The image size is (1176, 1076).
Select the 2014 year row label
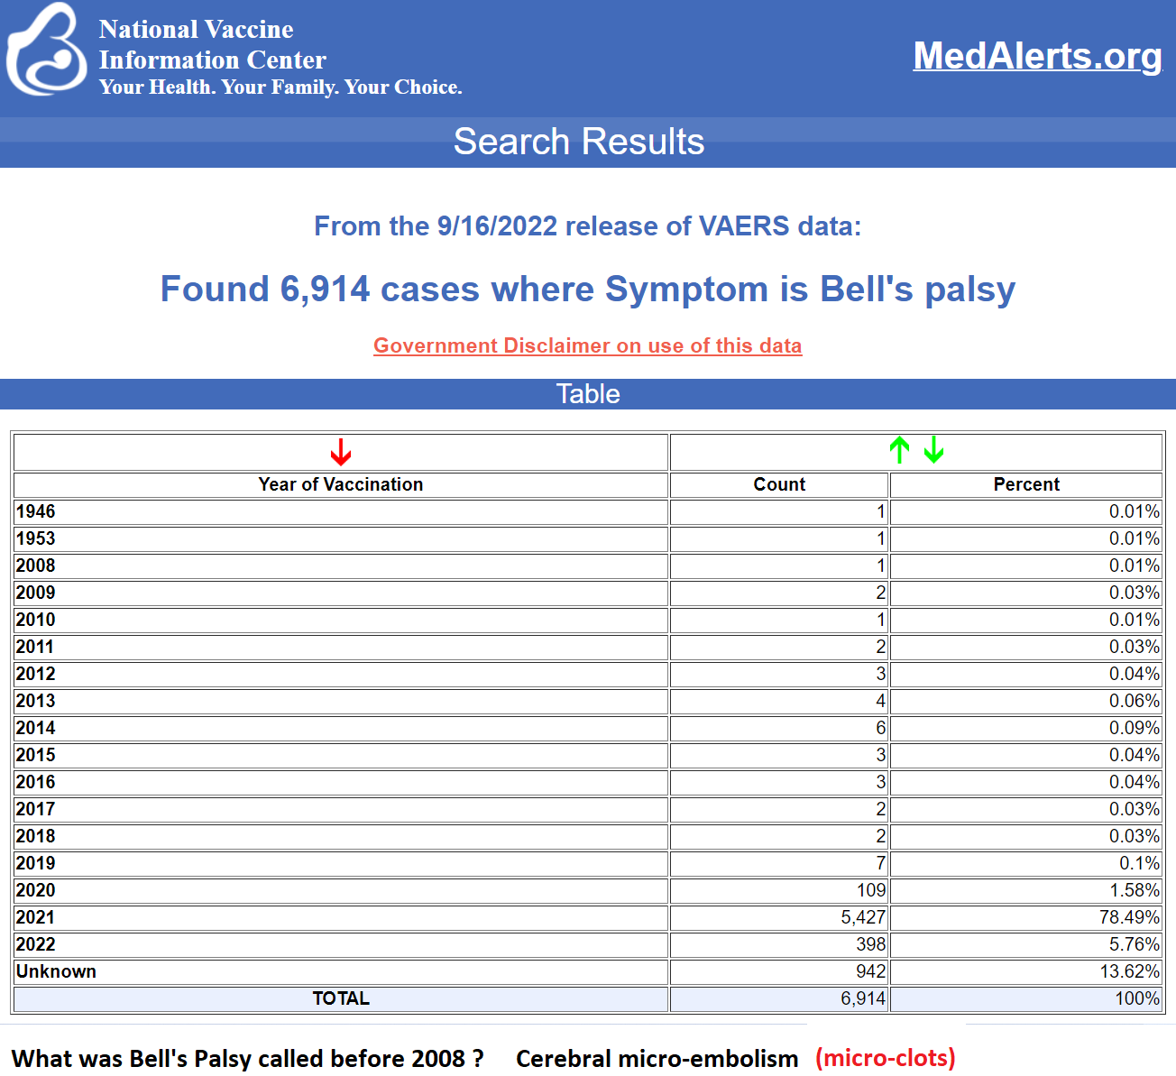click(x=35, y=728)
